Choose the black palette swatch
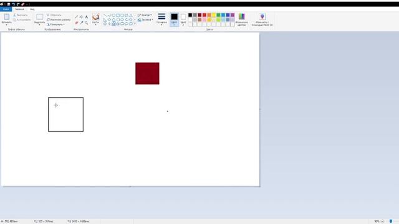Screen dimensions: 399x224 pyautogui.click(x=190, y=15)
